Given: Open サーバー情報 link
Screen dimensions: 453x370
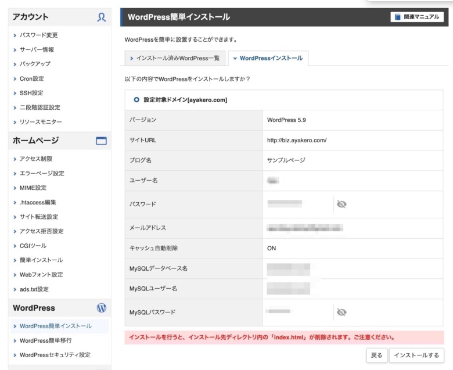Looking at the screenshot, I should (x=37, y=50).
